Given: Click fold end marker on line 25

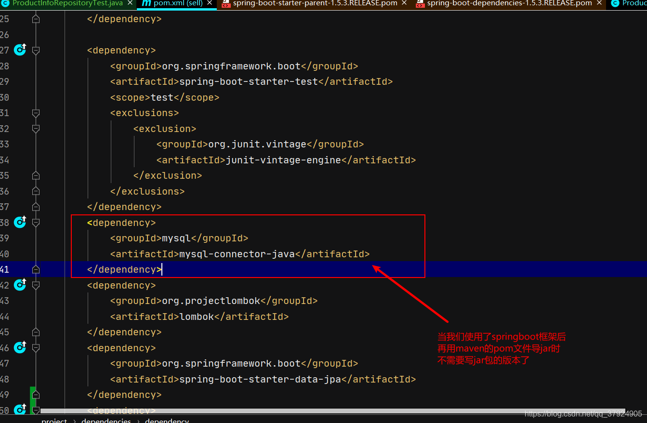Looking at the screenshot, I should 36,19.
